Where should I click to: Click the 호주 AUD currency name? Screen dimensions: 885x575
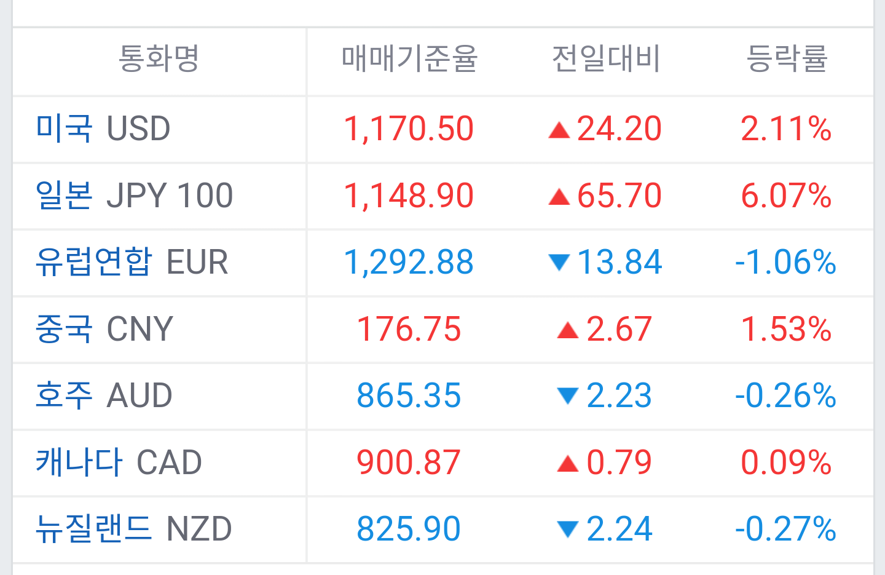point(104,395)
